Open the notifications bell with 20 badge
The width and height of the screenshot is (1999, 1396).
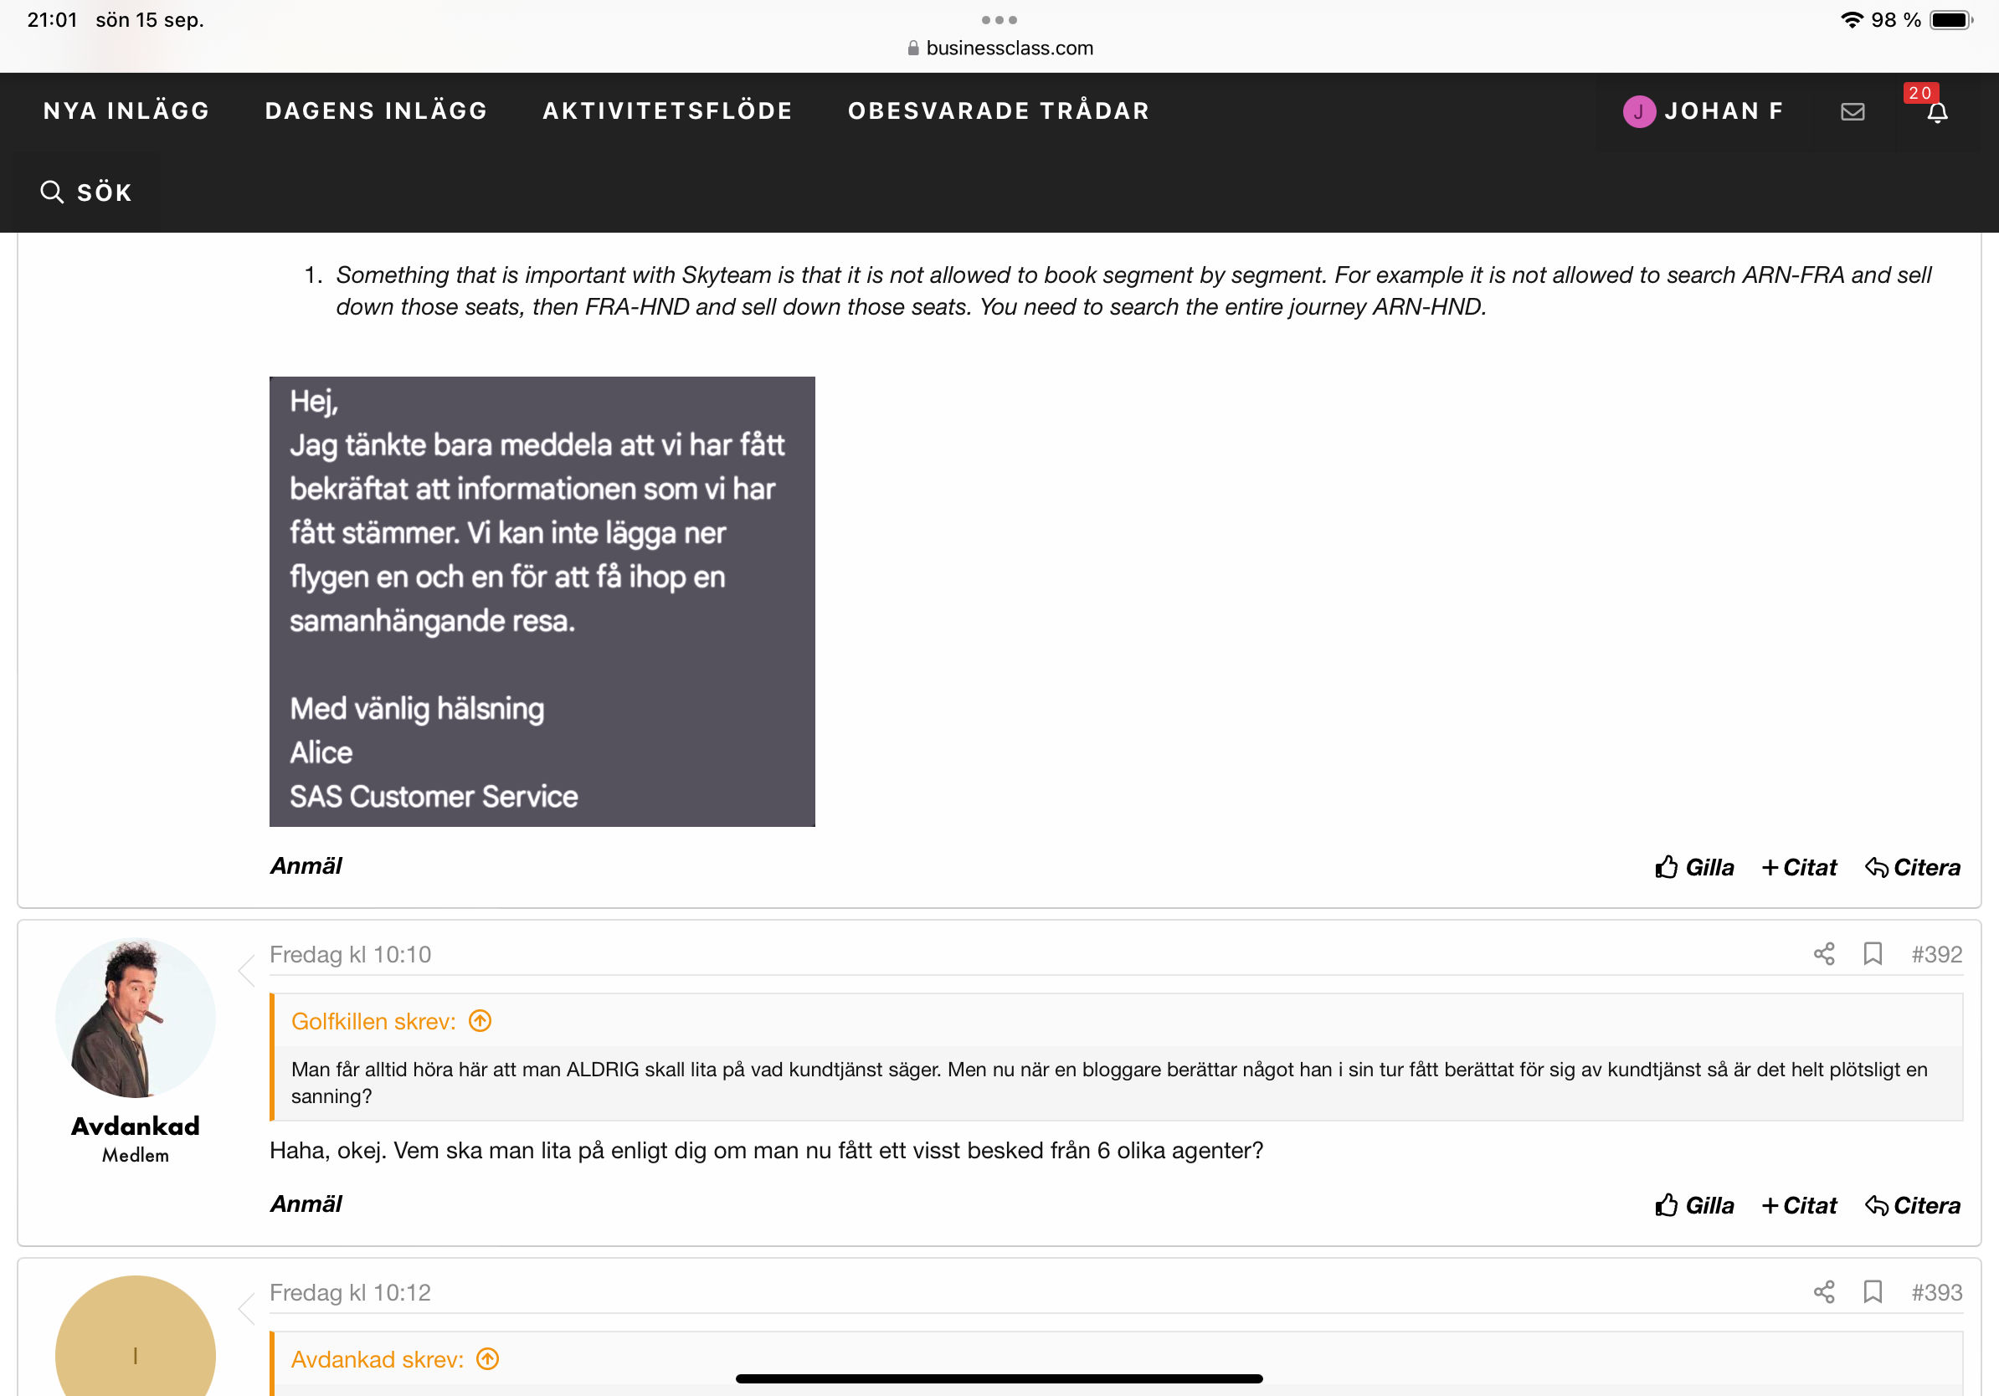(x=1936, y=111)
